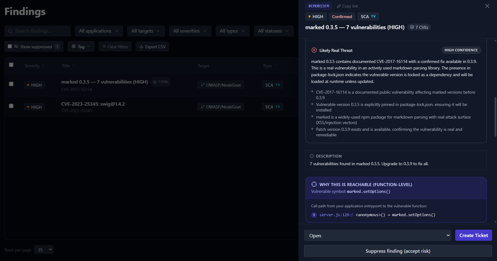Click the reachability crosshair icon

(314, 184)
